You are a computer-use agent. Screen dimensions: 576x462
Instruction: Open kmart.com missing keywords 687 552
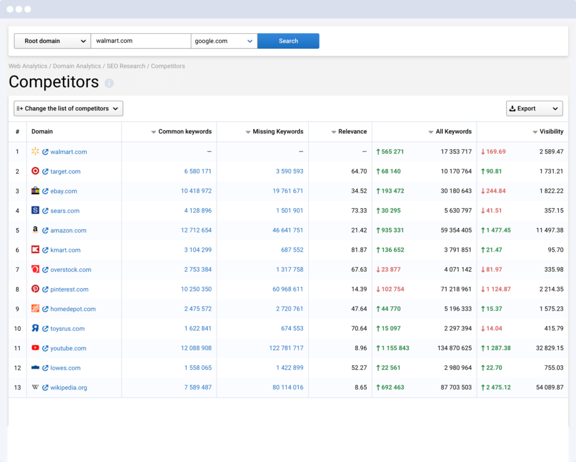[292, 250]
